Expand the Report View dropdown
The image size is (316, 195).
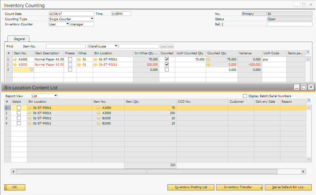(x=55, y=96)
